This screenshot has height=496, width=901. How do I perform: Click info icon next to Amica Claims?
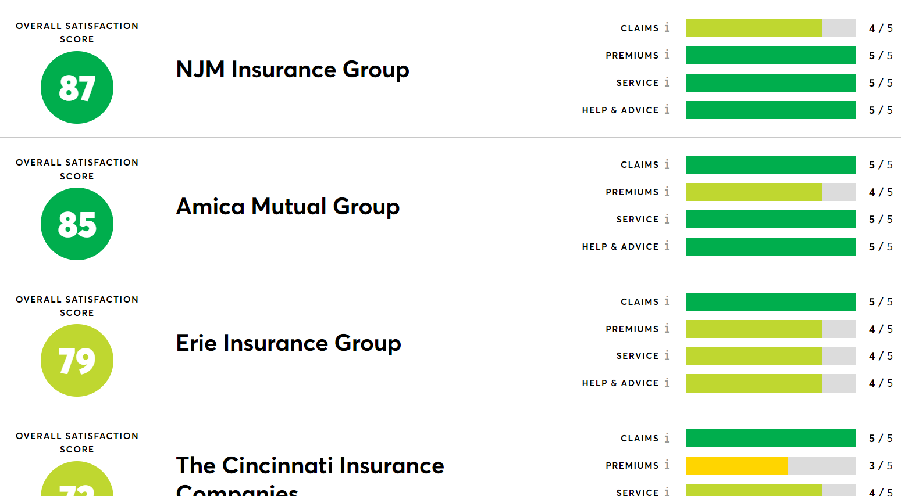tap(667, 165)
